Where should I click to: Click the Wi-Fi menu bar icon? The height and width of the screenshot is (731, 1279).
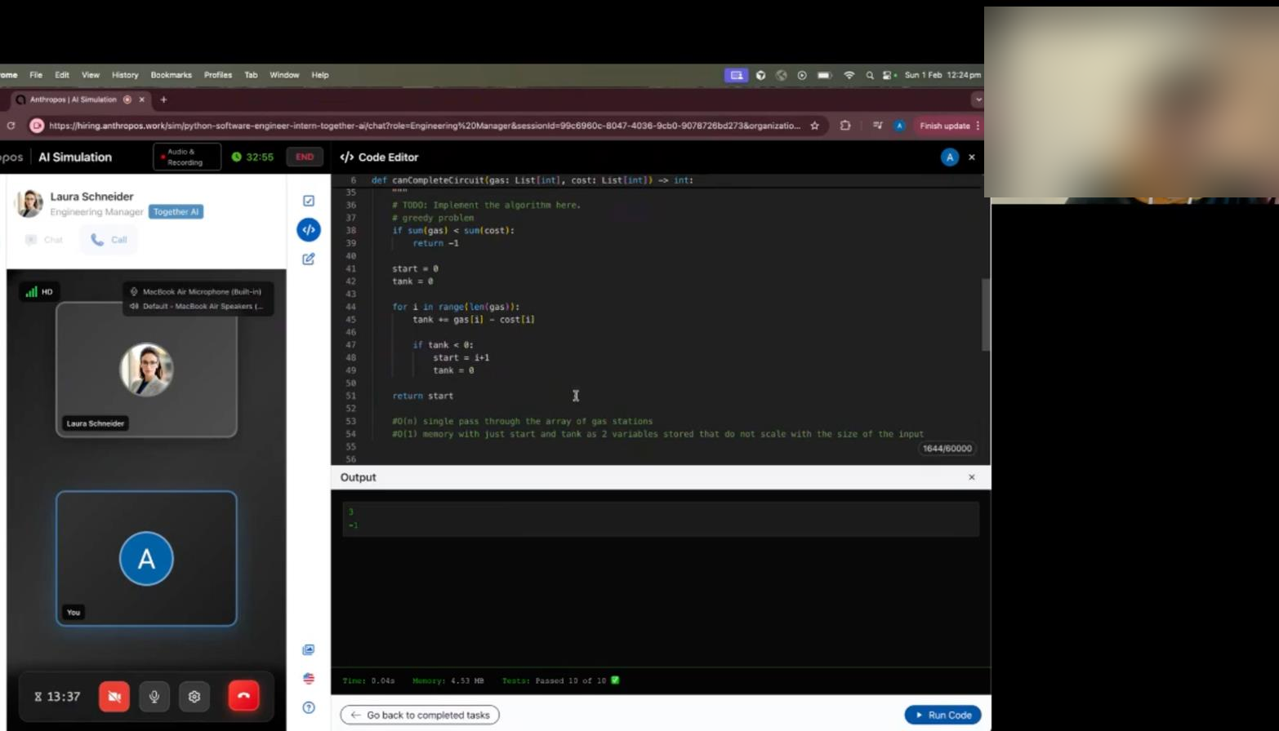point(849,75)
